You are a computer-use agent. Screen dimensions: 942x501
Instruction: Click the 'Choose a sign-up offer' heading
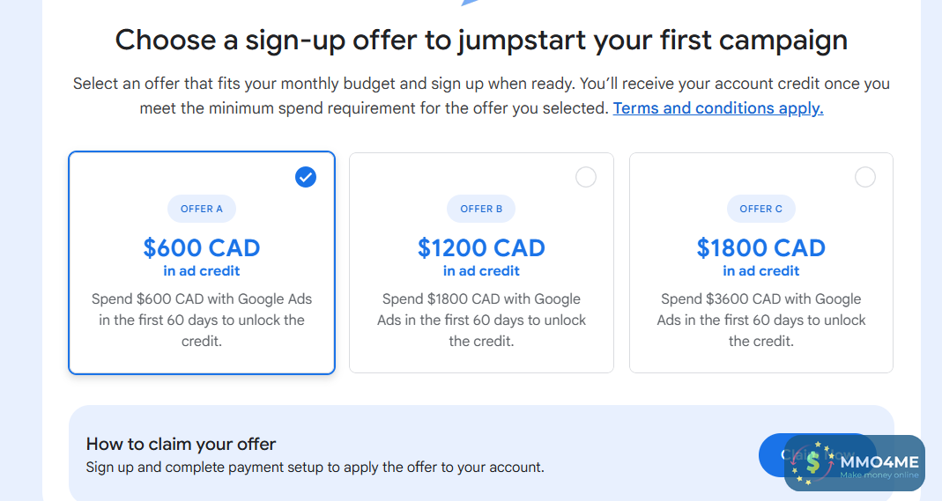coord(481,40)
